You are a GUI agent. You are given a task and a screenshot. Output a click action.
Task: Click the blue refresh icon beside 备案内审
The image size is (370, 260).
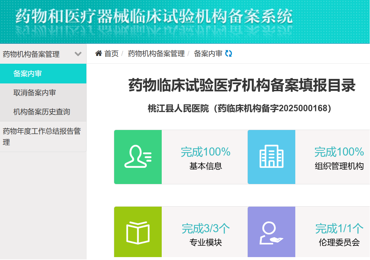click(229, 54)
